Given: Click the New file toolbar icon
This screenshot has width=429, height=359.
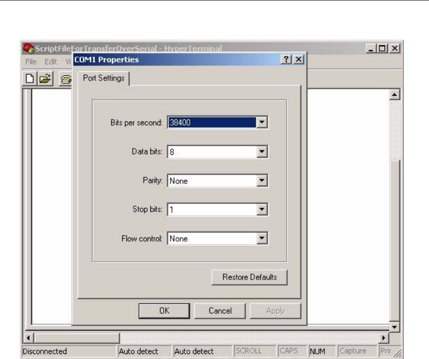Looking at the screenshot, I should tap(30, 79).
